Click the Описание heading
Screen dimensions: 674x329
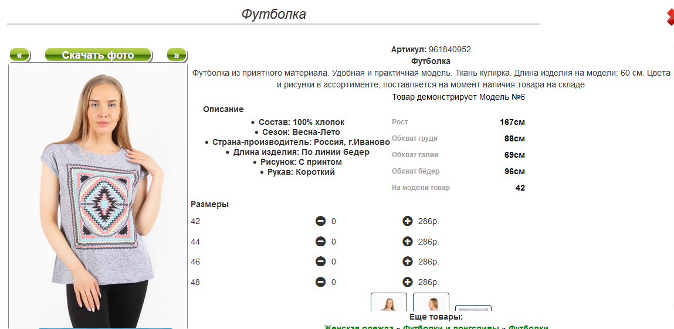(x=223, y=110)
